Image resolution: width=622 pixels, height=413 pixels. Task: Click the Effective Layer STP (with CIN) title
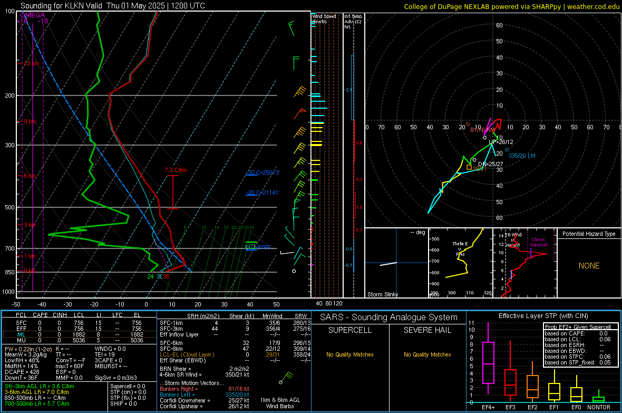543,316
